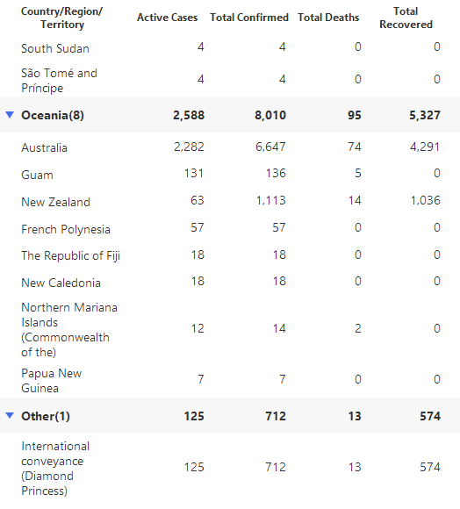Select São Tomé and Príncipe row
Viewport: 460px width, 509px height.
click(x=230, y=80)
